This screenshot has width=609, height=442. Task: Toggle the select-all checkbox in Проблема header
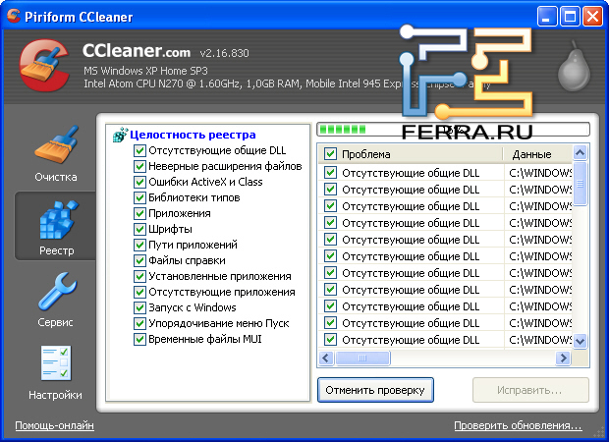point(330,154)
